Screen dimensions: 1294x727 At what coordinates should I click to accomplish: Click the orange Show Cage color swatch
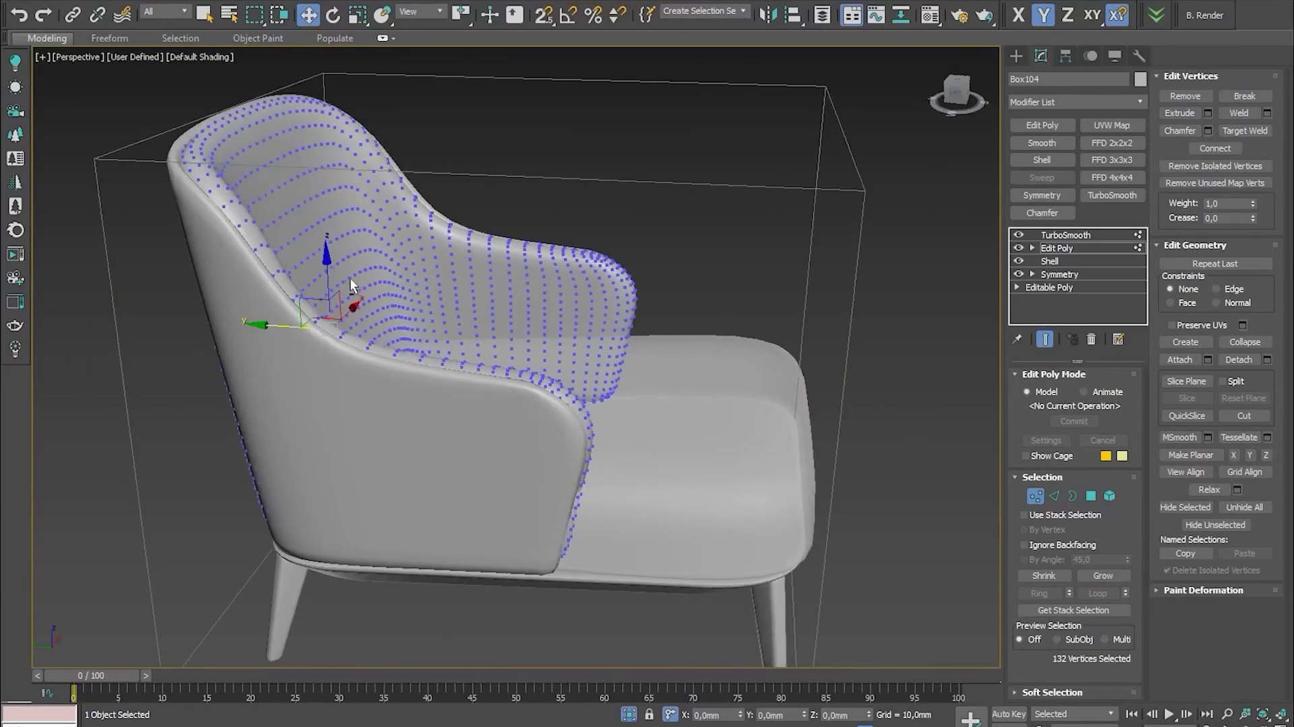pos(1105,456)
